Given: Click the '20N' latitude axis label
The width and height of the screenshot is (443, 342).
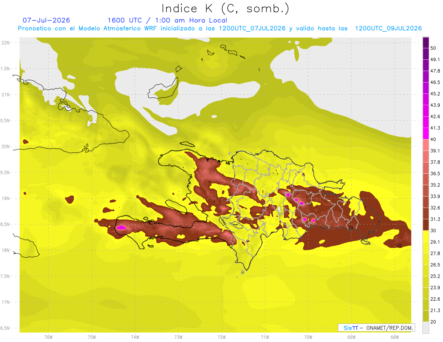Looking at the screenshot, I should point(6,146).
